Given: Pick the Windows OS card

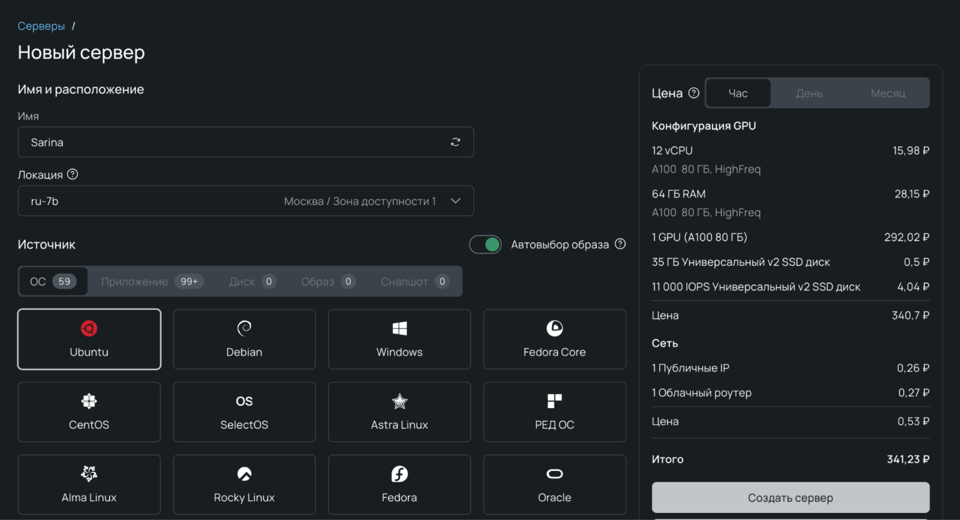Looking at the screenshot, I should pyautogui.click(x=399, y=339).
